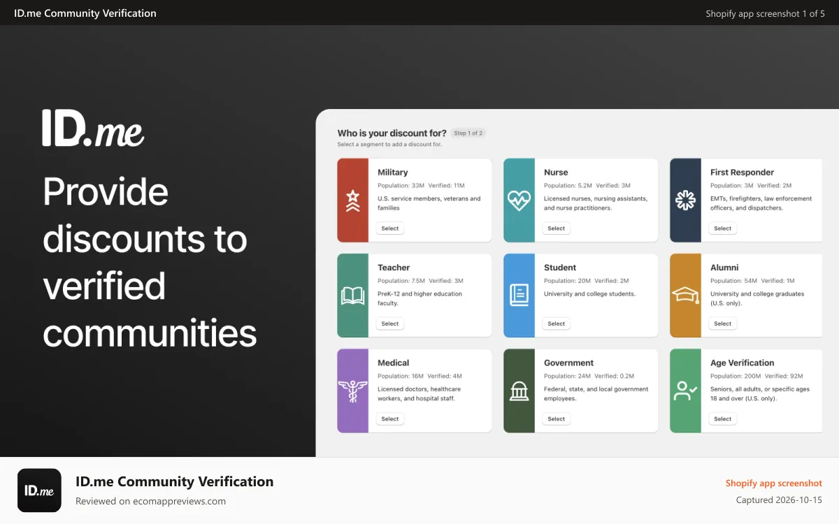The width and height of the screenshot is (839, 524).
Task: Select the Government segment
Action: pyautogui.click(x=557, y=419)
